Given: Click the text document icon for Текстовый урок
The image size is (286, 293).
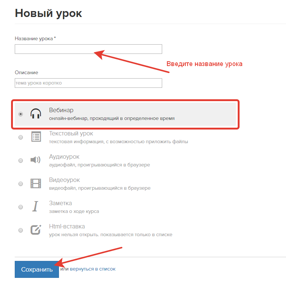Looking at the screenshot, I should tap(36, 137).
